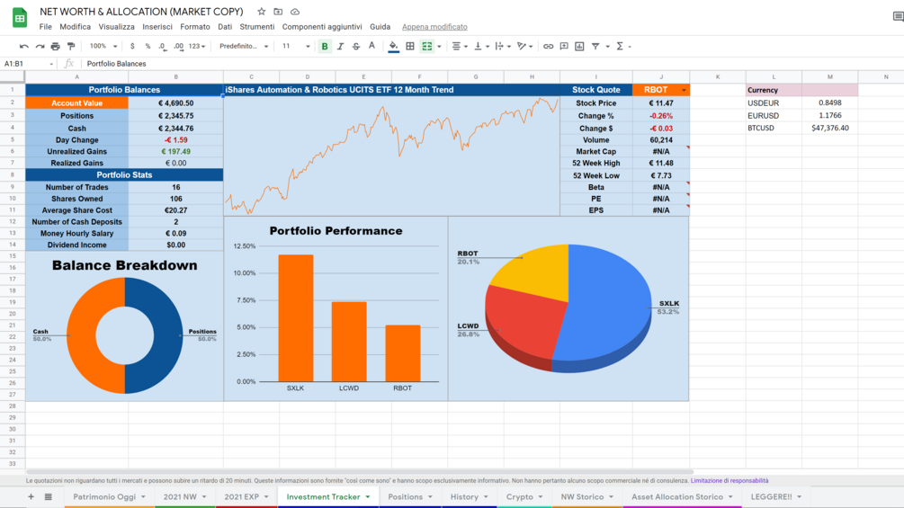
Task: Star the document
Action: 261,12
